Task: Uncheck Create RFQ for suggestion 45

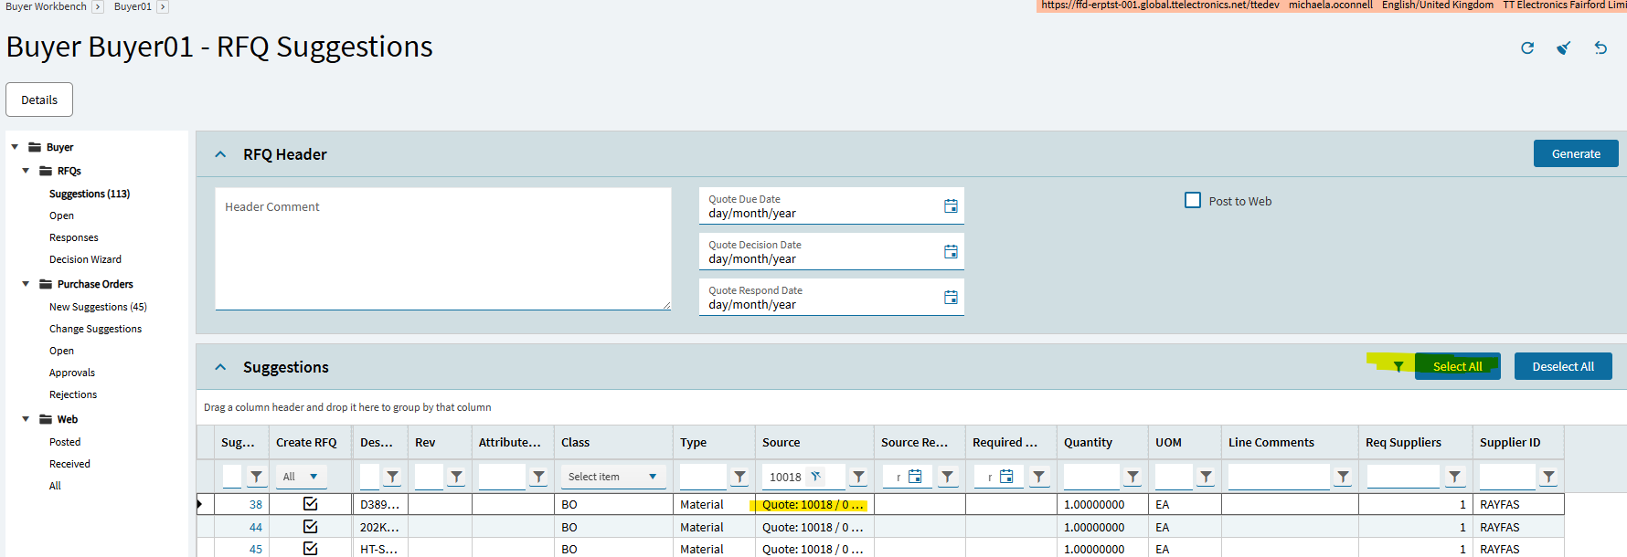Action: (311, 549)
